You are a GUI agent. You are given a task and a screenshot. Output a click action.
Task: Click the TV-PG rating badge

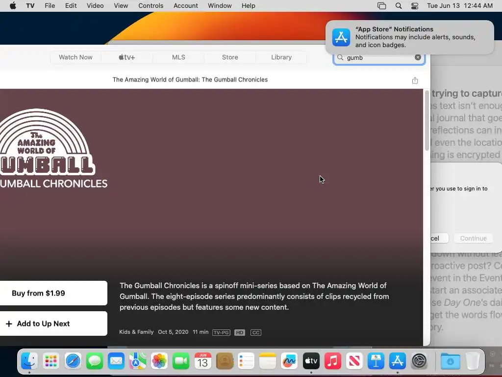(221, 332)
